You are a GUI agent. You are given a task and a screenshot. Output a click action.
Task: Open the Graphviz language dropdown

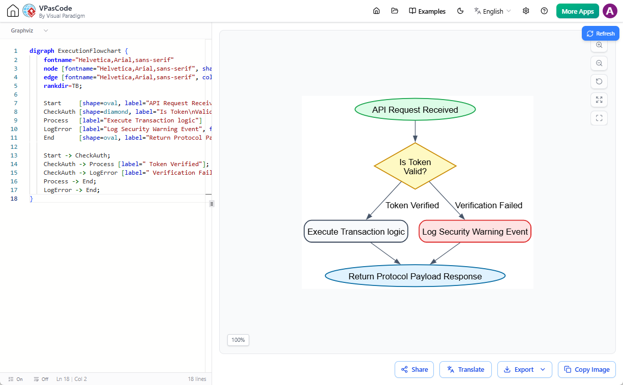click(x=29, y=31)
